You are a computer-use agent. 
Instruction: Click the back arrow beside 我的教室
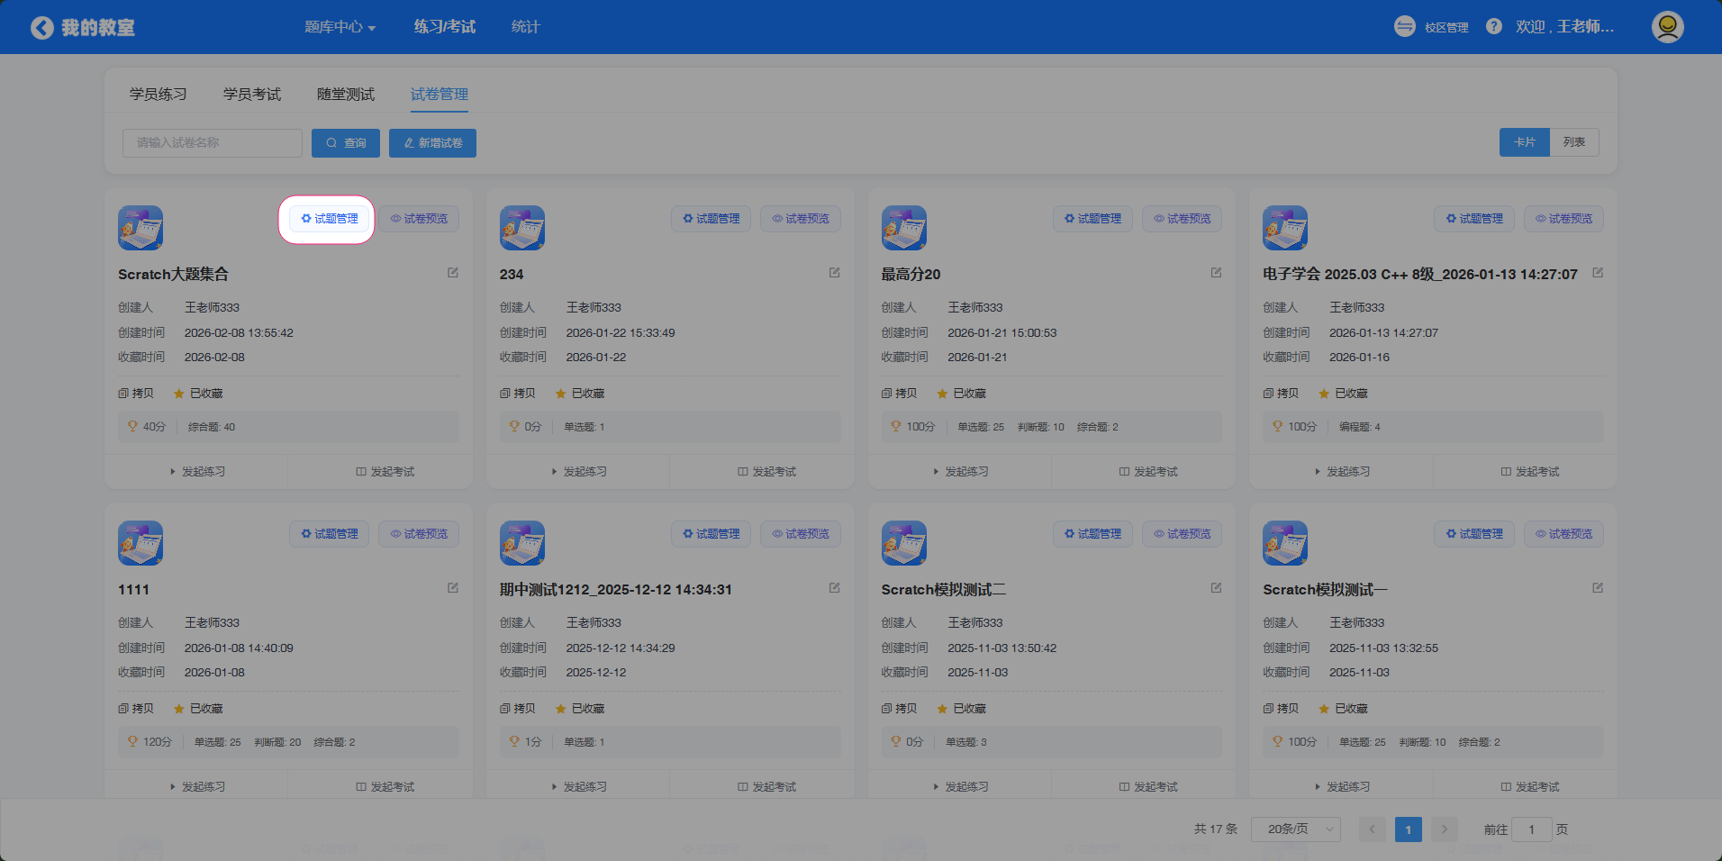click(41, 28)
